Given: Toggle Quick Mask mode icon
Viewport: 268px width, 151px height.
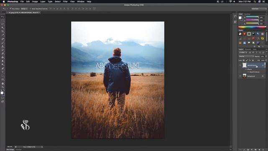Looking at the screenshot, I should (x=3, y=98).
